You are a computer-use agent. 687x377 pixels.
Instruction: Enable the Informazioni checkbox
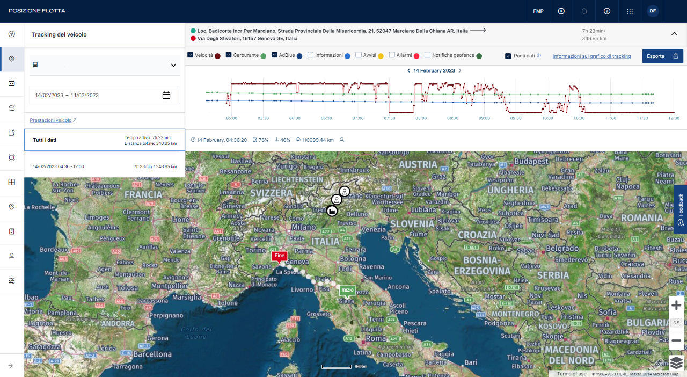click(310, 55)
